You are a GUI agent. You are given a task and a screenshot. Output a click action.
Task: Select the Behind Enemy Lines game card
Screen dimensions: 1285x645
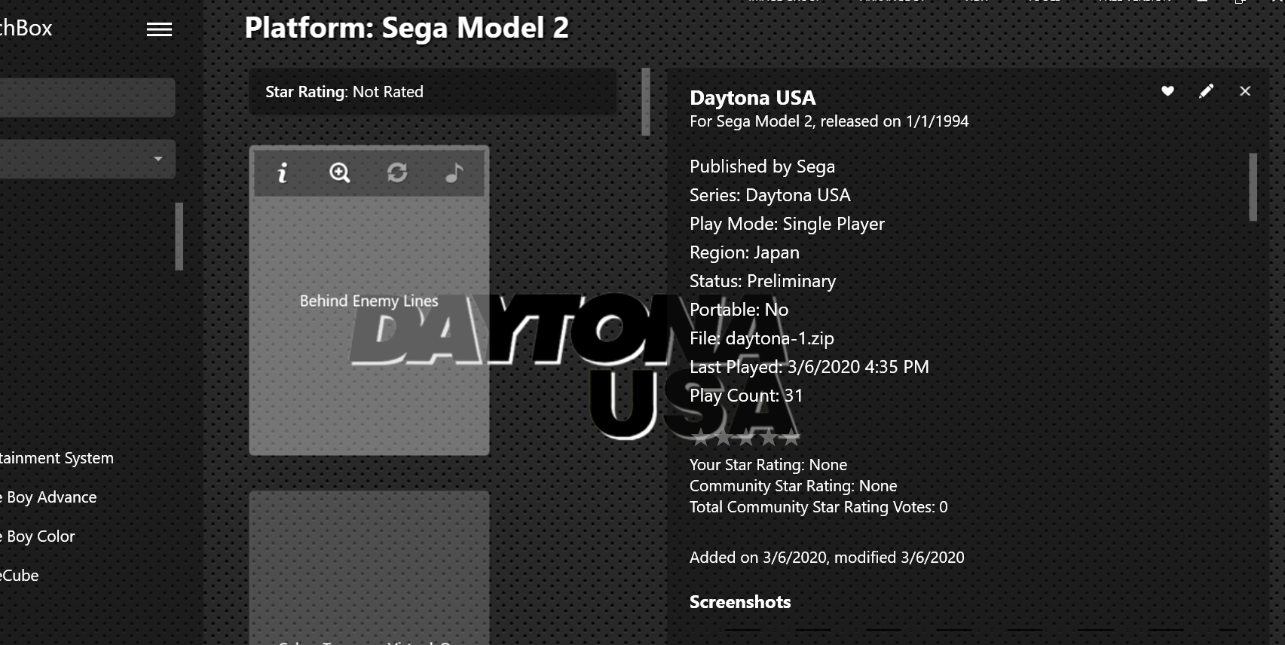pos(369,300)
